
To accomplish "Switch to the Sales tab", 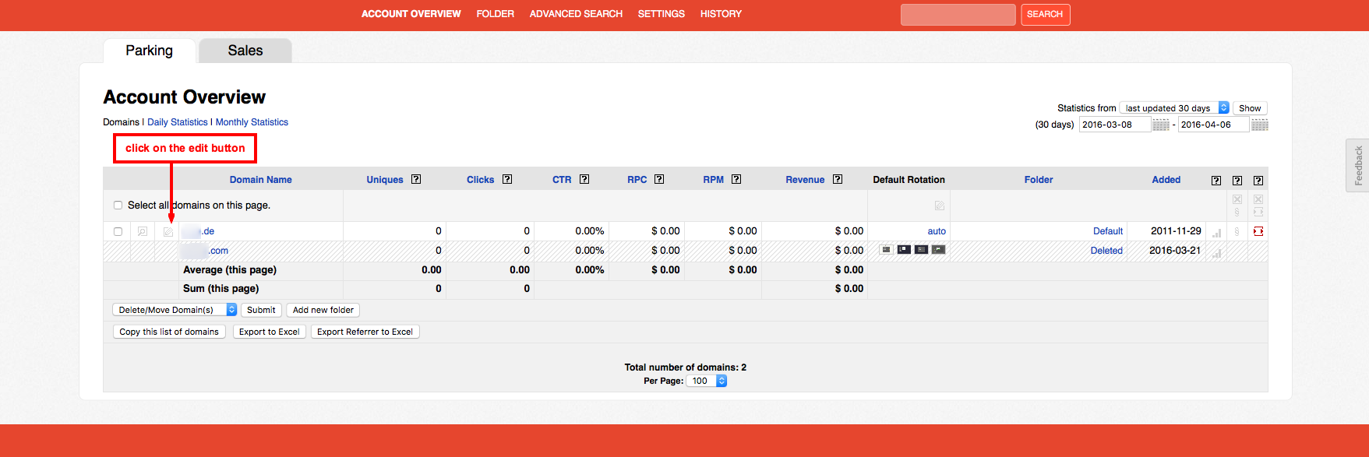I will click(x=245, y=51).
